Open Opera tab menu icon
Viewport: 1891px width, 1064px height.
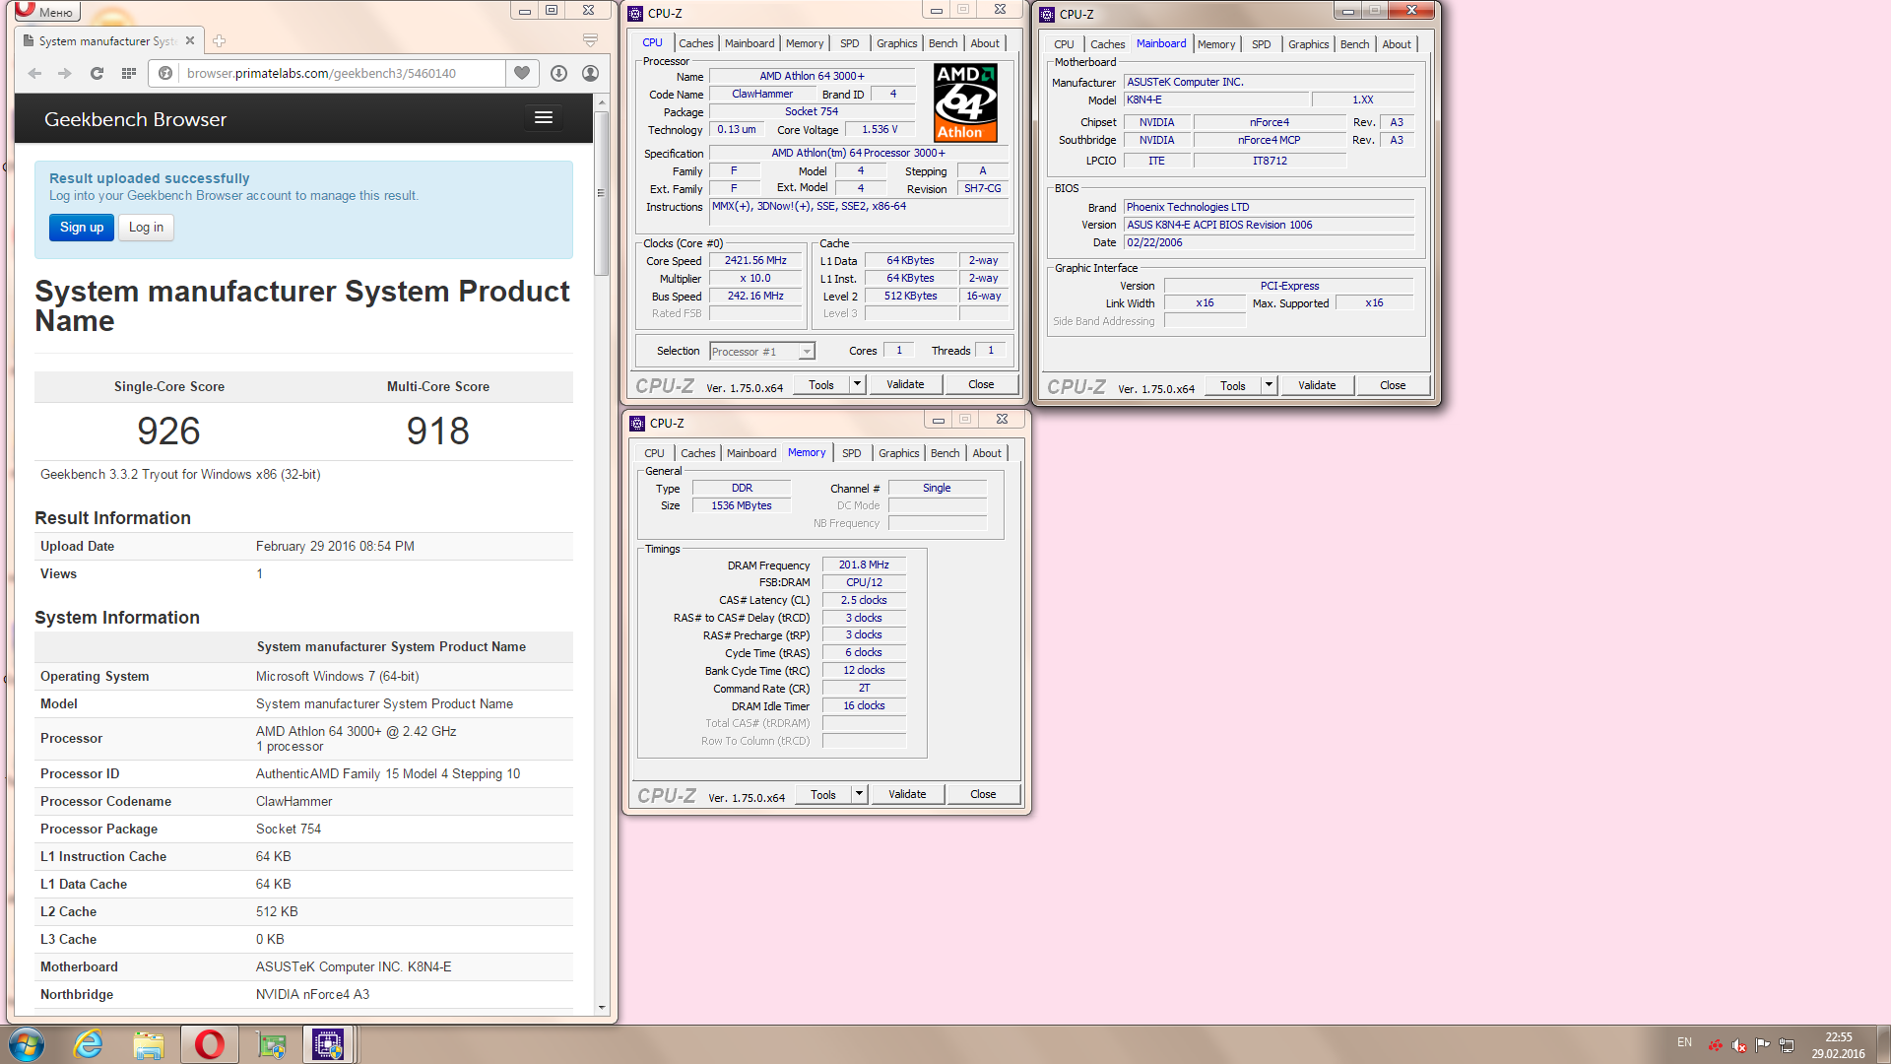click(x=590, y=40)
